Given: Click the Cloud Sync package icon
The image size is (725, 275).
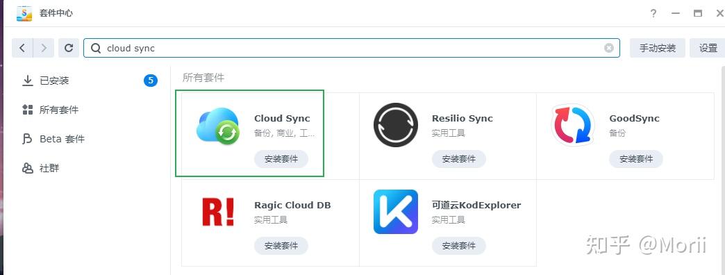Looking at the screenshot, I should pyautogui.click(x=218, y=126).
